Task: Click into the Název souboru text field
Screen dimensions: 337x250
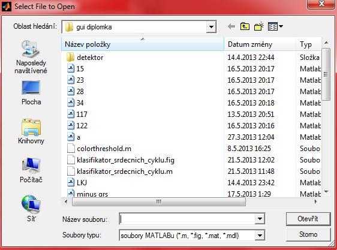Action: [187, 219]
